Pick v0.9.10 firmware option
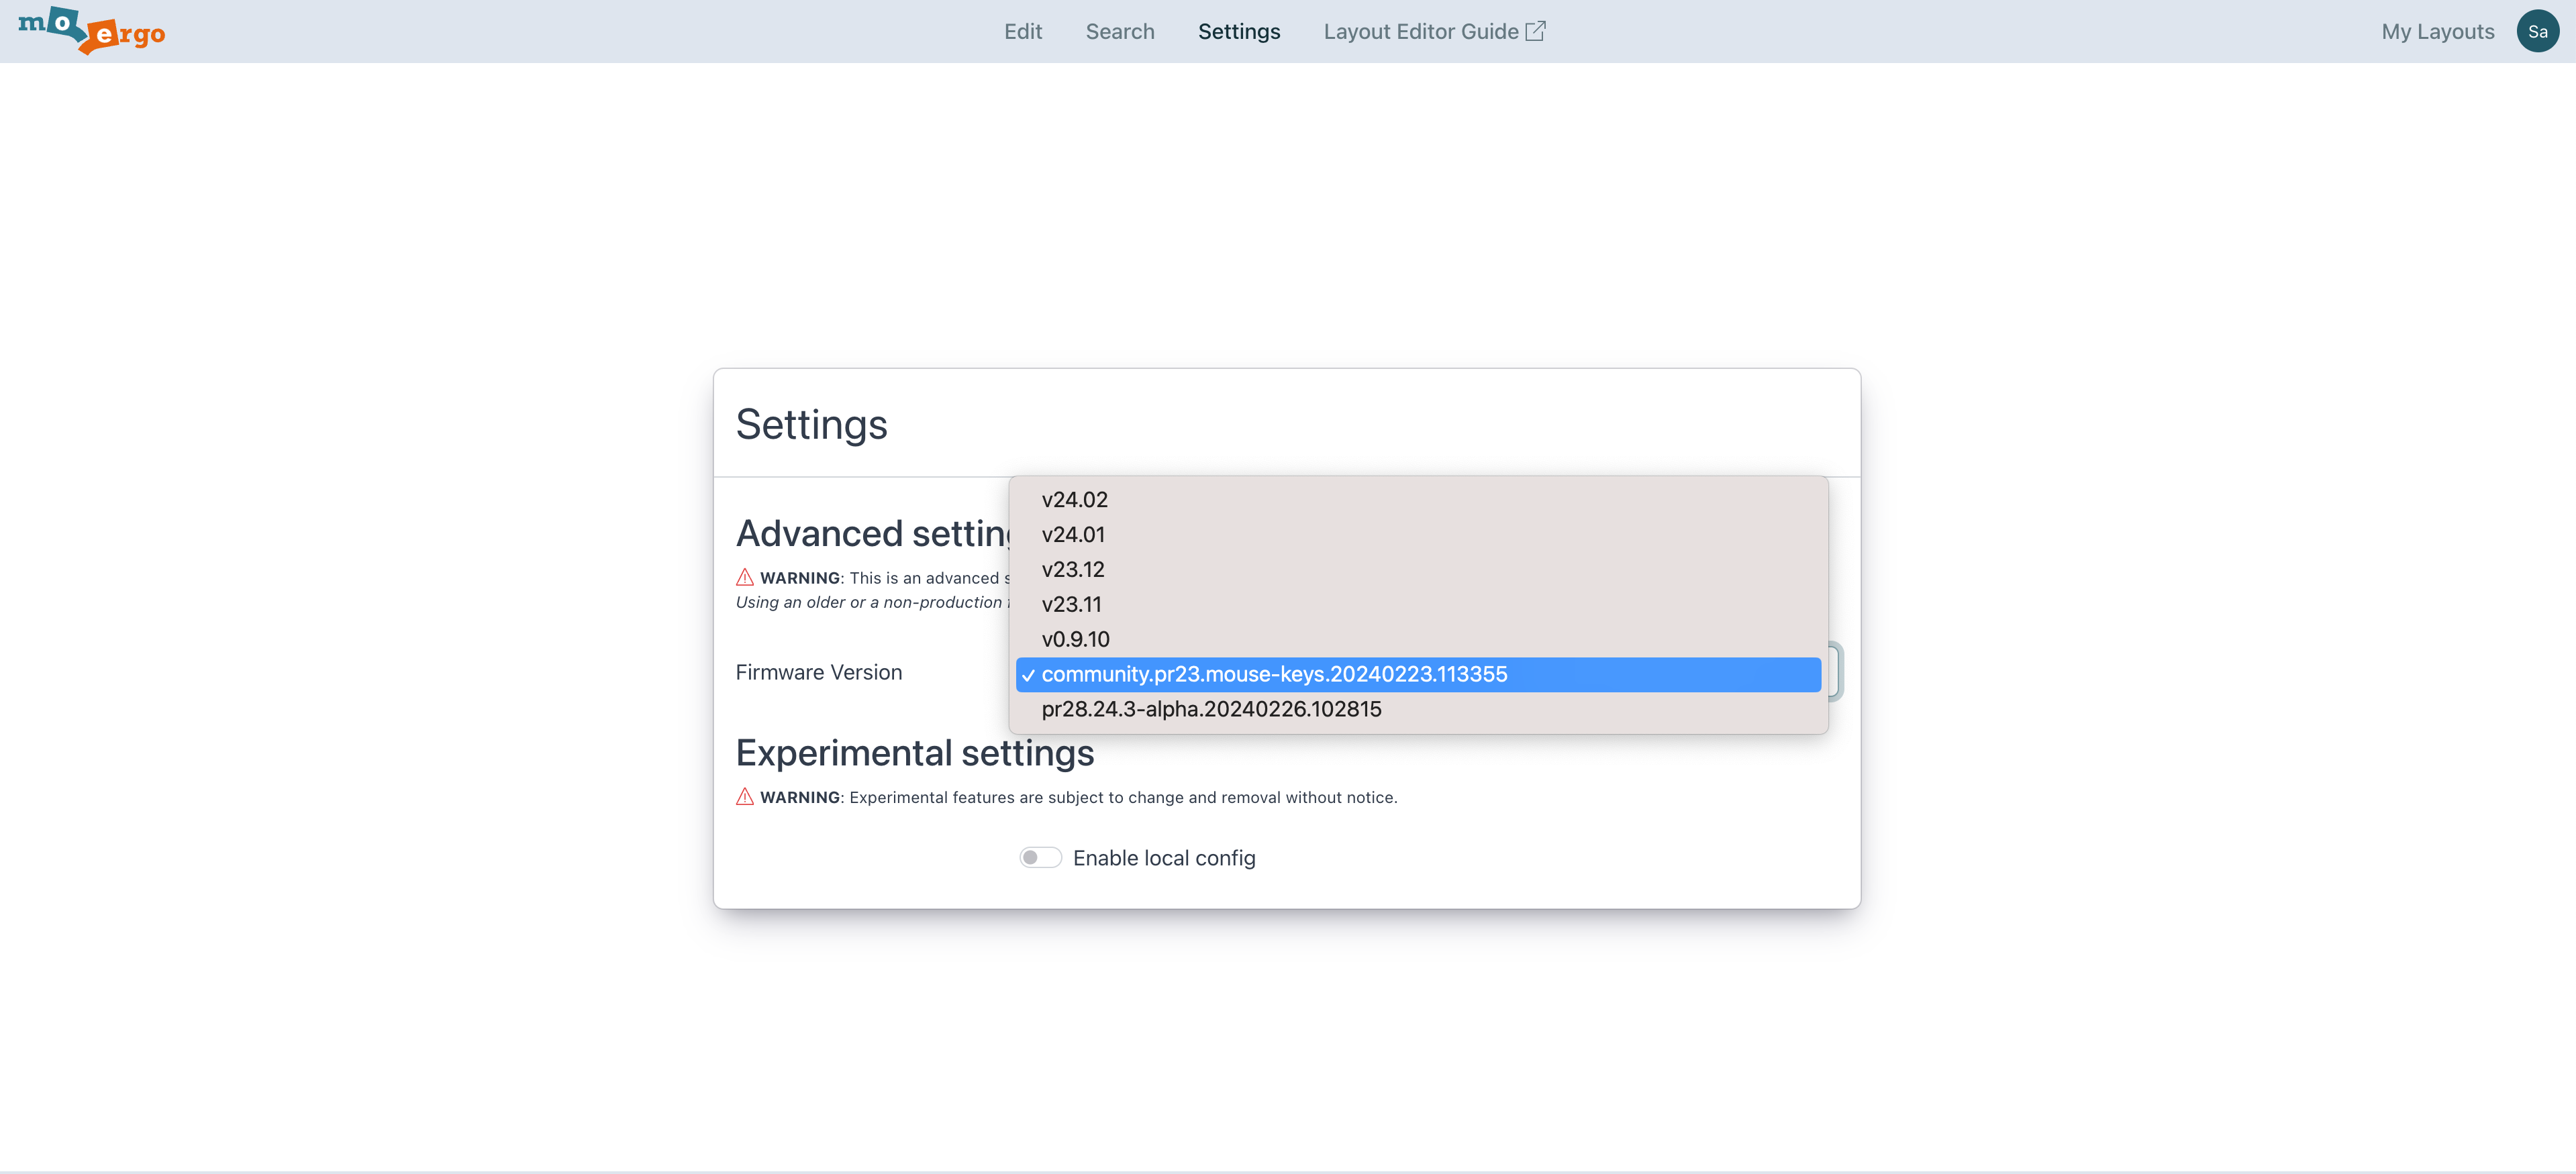2576x1174 pixels. [1075, 639]
